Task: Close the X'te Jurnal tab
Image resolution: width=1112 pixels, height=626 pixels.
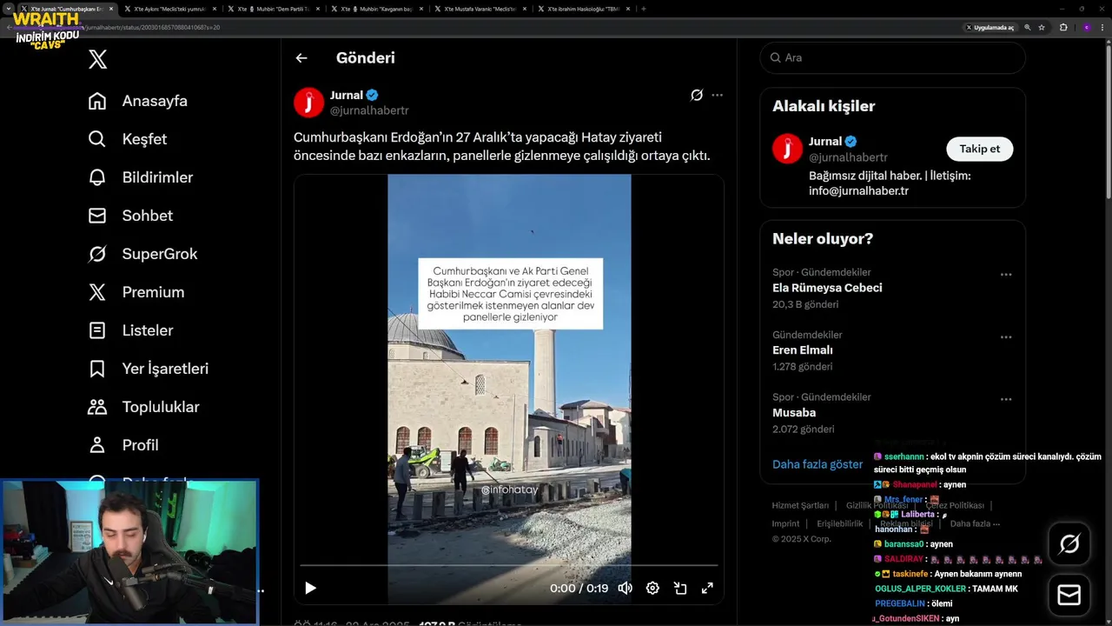Action: tap(110, 9)
